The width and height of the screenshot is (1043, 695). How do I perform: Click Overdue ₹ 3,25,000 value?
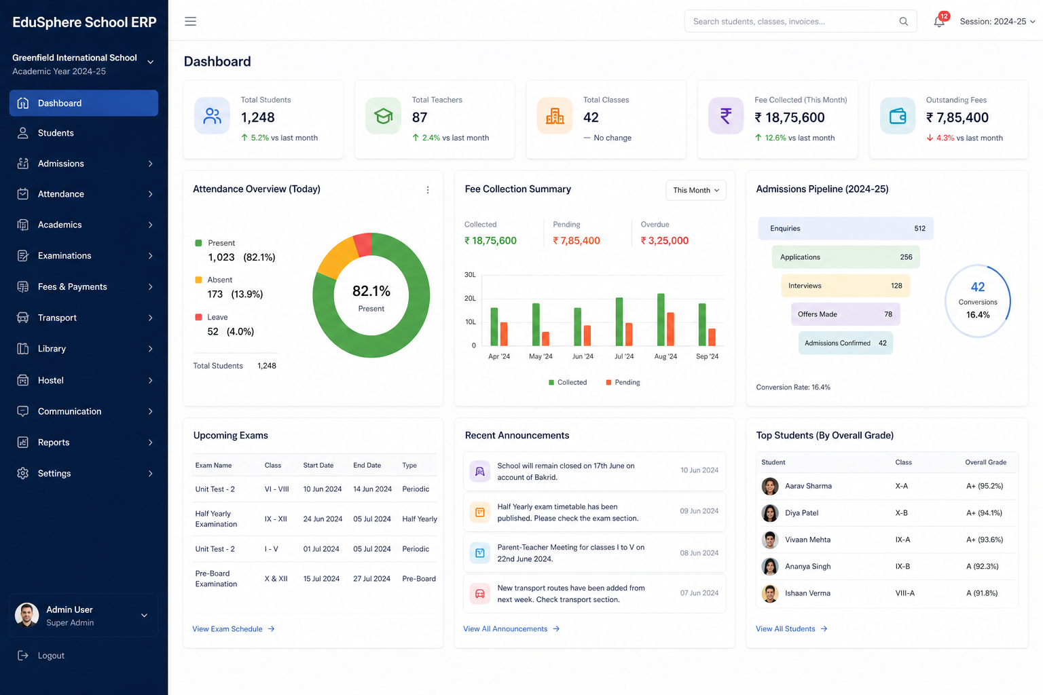pos(665,241)
